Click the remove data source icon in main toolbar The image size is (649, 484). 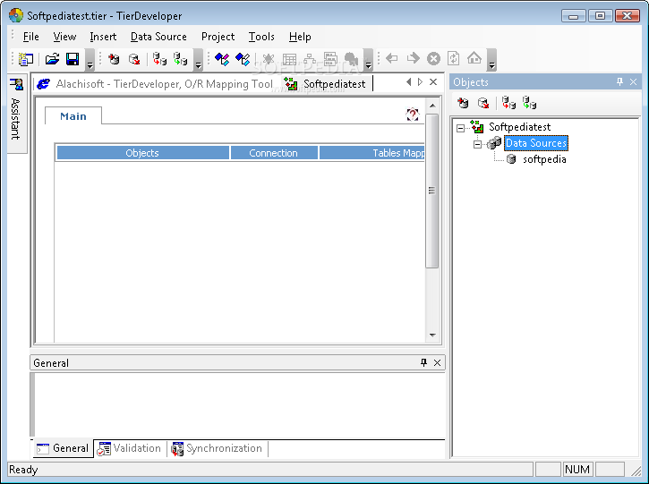pyautogui.click(x=134, y=59)
